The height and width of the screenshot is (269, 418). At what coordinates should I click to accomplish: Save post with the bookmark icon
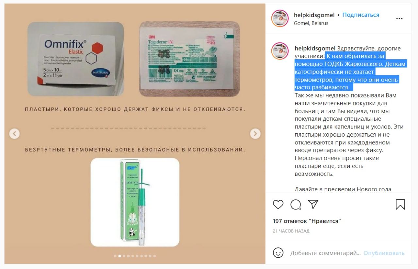pyautogui.click(x=400, y=204)
